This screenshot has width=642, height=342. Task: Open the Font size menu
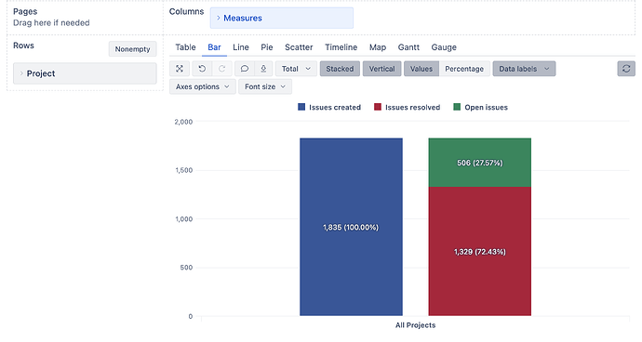pos(265,86)
